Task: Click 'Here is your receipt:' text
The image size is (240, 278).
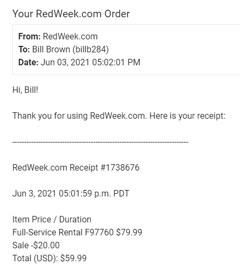Action: click(x=188, y=116)
